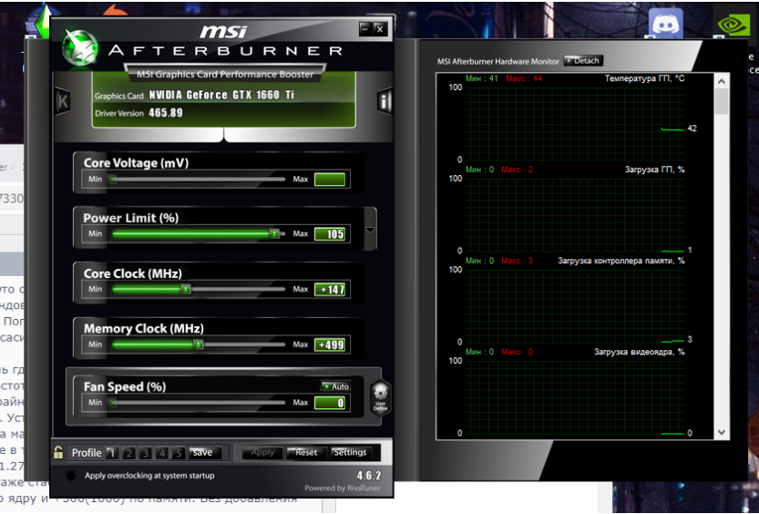Open NVIDIA desktop icon
This screenshot has width=759, height=514.
(x=733, y=25)
